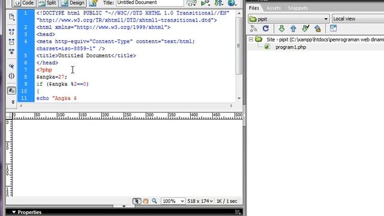Choose the Zoom magnifier tool

[x=154, y=201]
